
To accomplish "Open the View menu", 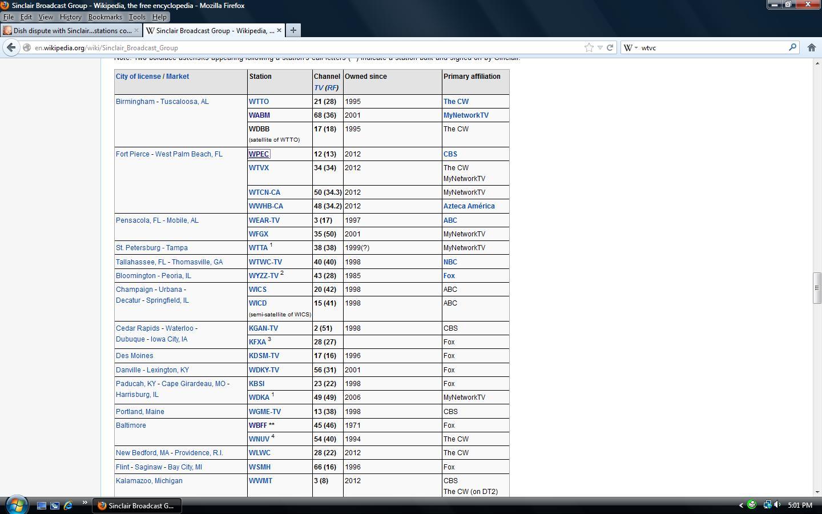I will pyautogui.click(x=46, y=17).
